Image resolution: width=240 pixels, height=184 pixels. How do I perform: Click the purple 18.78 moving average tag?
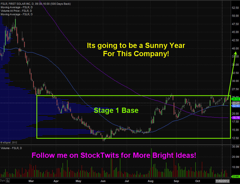235,118
